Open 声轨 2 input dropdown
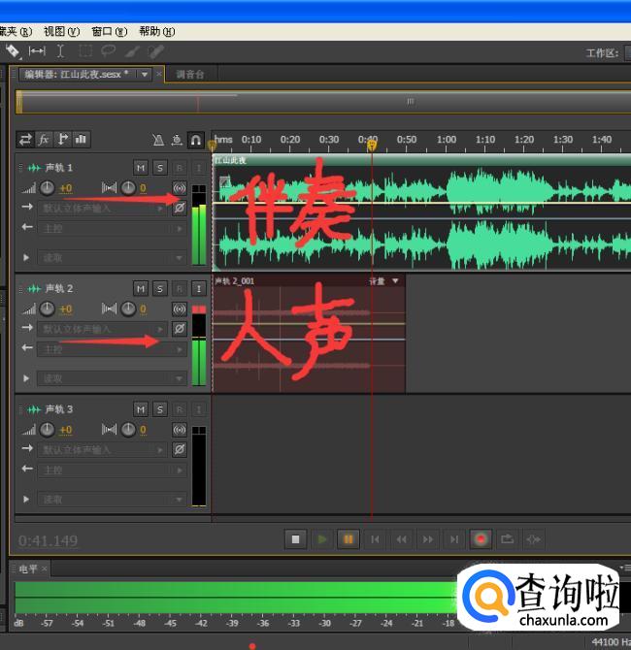Screen dimensions: 631x650 [x=103, y=329]
